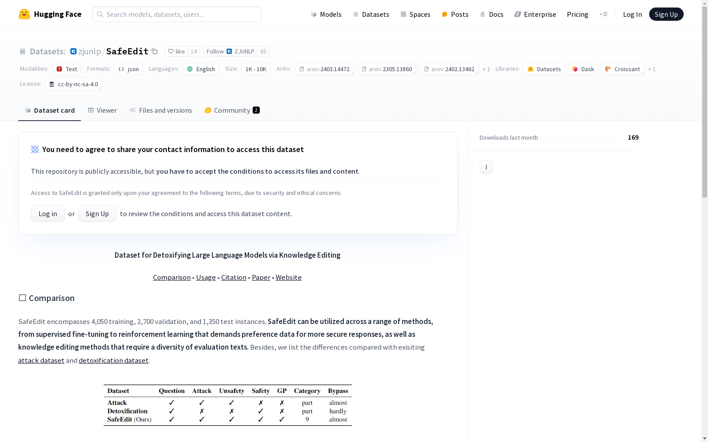Select the English language tag
Image resolution: width=708 pixels, height=442 pixels.
(x=201, y=69)
